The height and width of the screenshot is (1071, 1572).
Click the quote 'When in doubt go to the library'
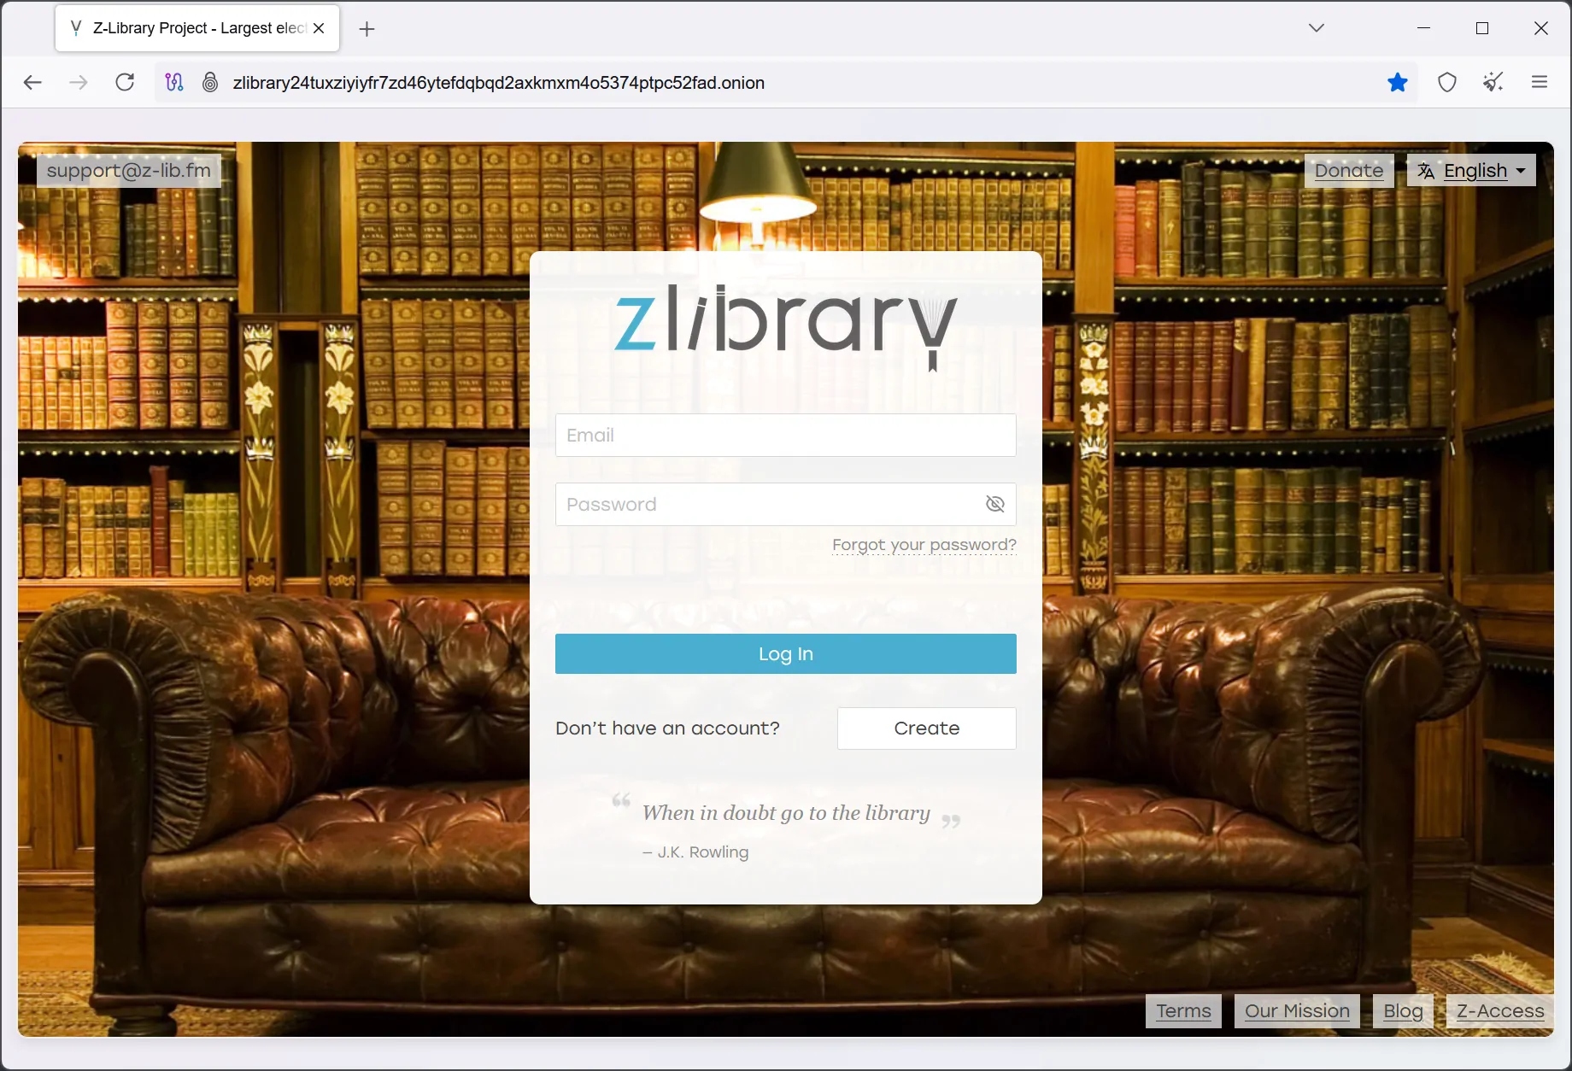(x=785, y=812)
